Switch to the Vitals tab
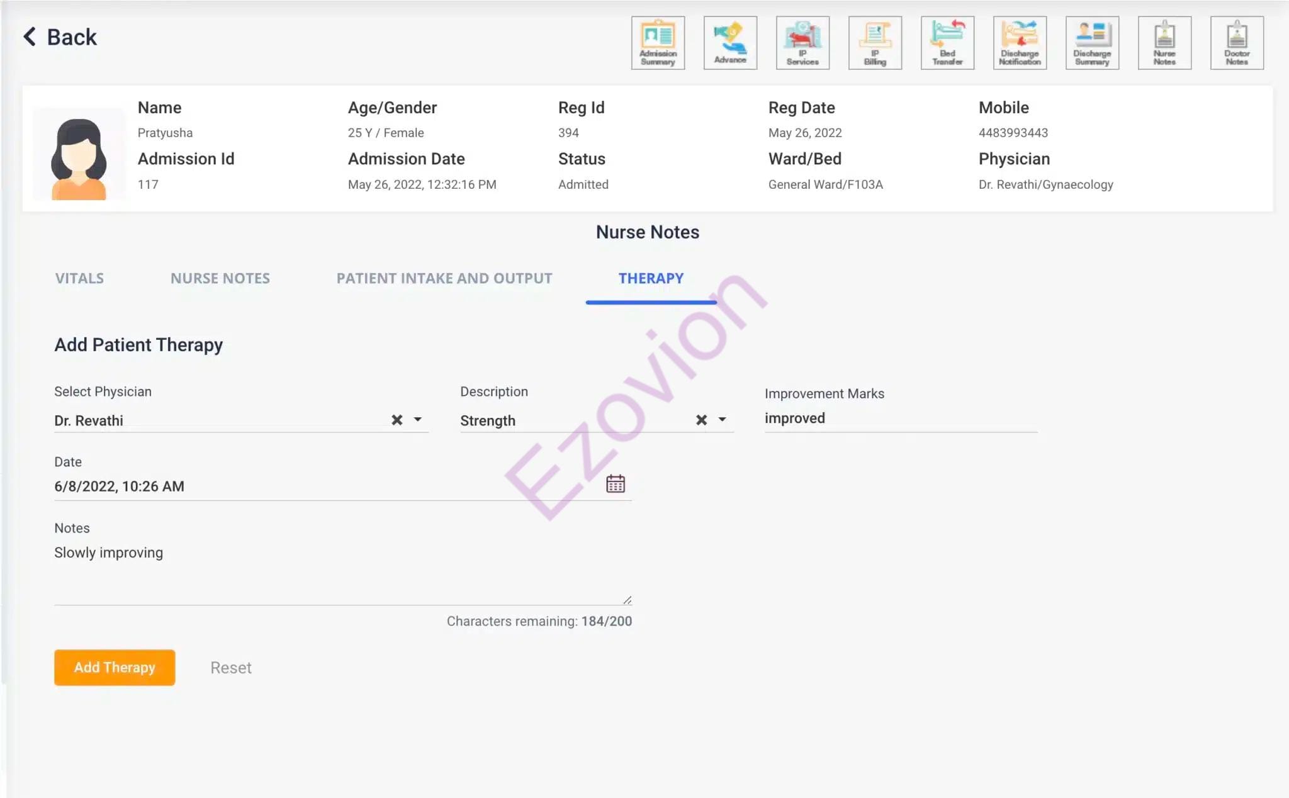 79,278
